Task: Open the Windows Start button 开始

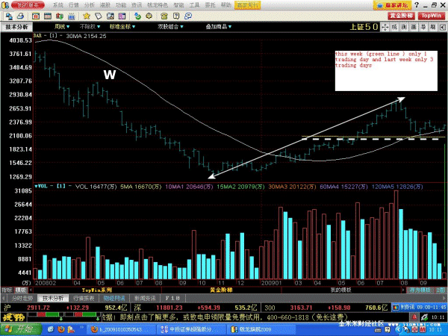Action: pyautogui.click(x=20, y=329)
